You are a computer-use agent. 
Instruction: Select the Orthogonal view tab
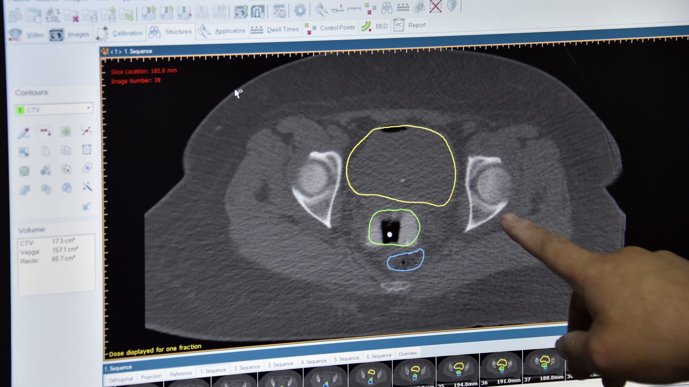[x=121, y=380]
